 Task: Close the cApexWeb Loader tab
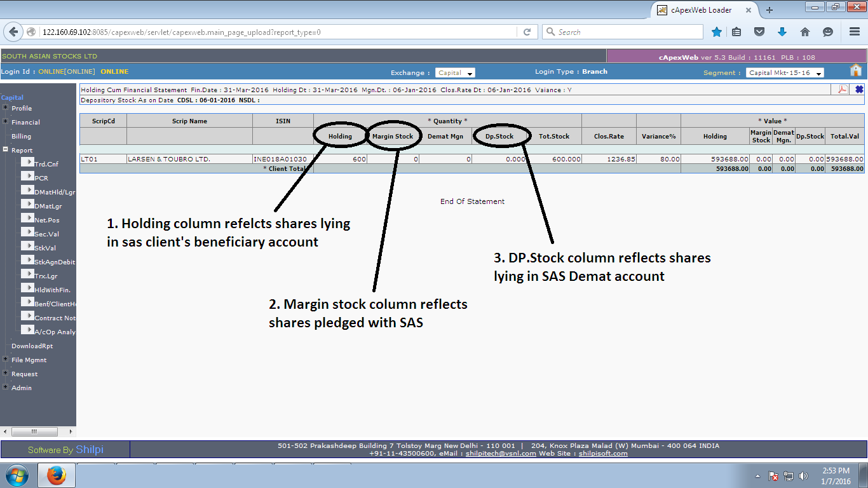tap(748, 10)
